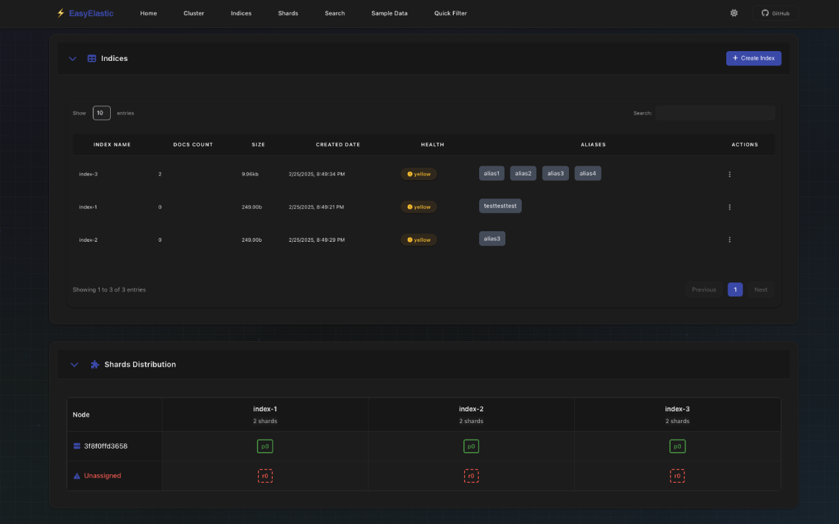This screenshot has height=524, width=839.
Task: Click the alias1 badge for index-3
Action: 492,173
